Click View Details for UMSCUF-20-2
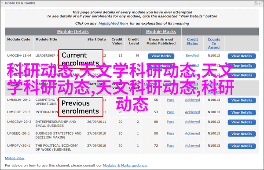 tap(242, 113)
